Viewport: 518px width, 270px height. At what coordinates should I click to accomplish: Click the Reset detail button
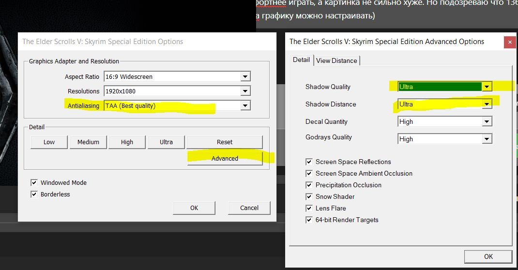pyautogui.click(x=225, y=142)
